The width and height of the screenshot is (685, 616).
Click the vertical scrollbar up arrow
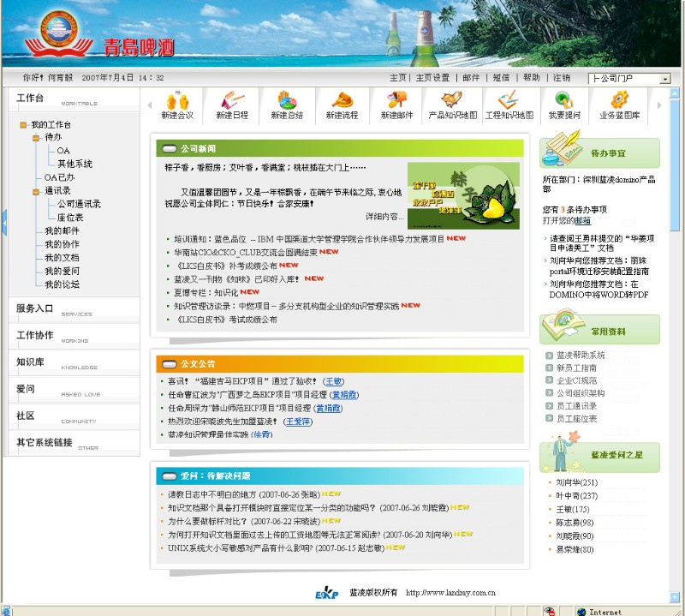pyautogui.click(x=675, y=93)
